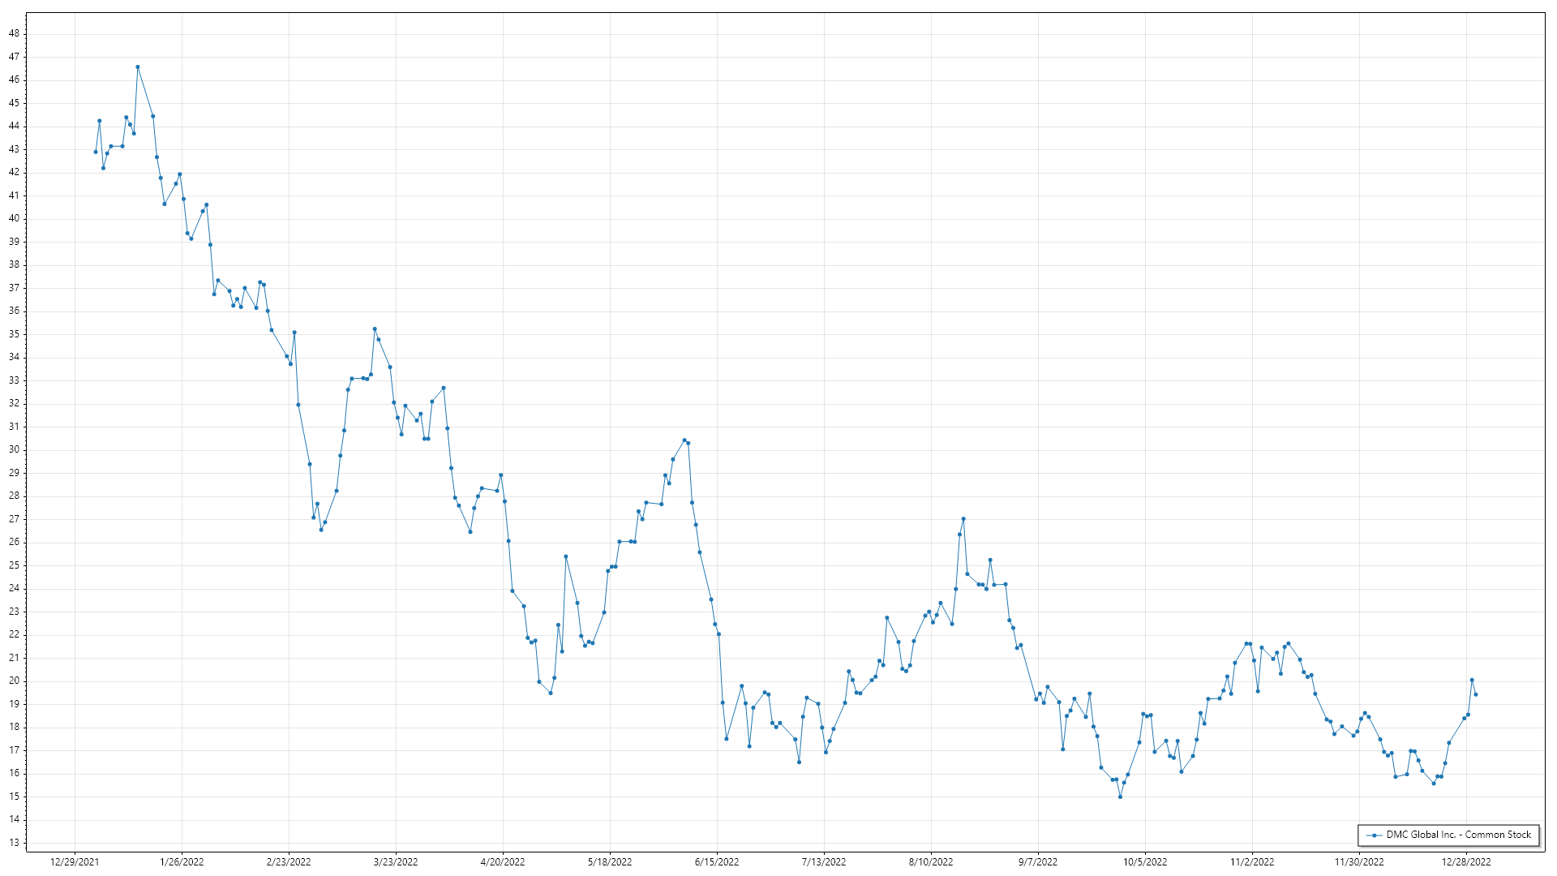Click the legend line marker icon
This screenshot has height=876, width=1557.
point(1375,835)
